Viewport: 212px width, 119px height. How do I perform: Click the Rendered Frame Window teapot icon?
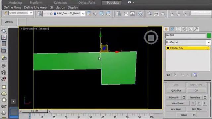click(x=163, y=14)
